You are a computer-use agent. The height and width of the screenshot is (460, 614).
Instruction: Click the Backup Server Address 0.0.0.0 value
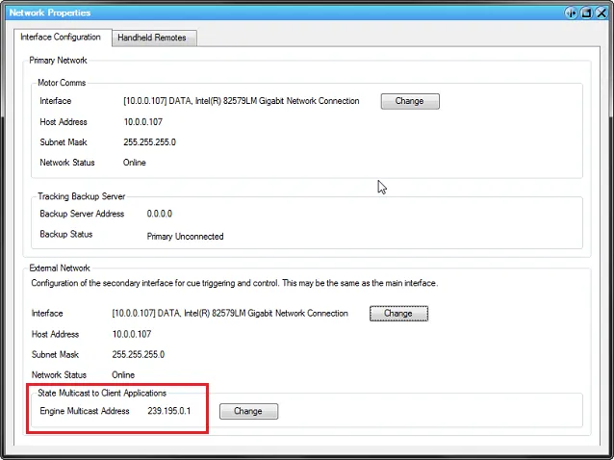[159, 214]
